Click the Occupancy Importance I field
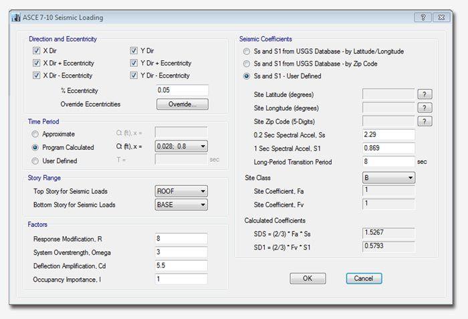468x319 pixels. pos(181,279)
